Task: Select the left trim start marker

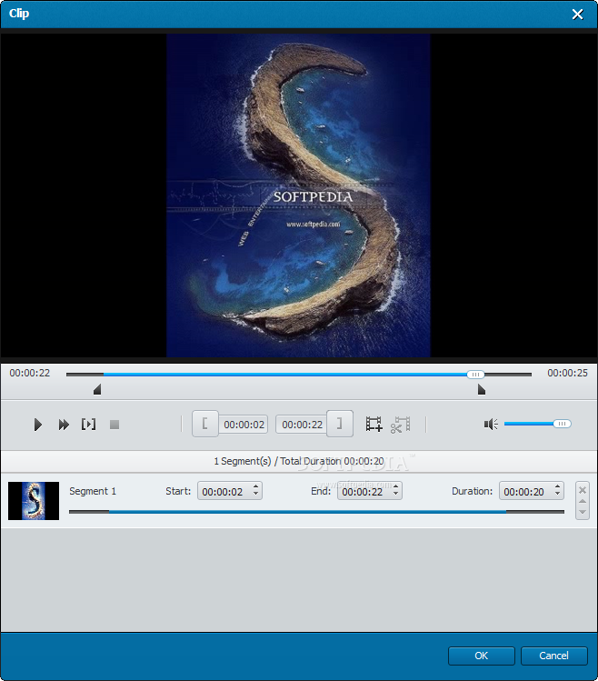Action: (x=97, y=389)
